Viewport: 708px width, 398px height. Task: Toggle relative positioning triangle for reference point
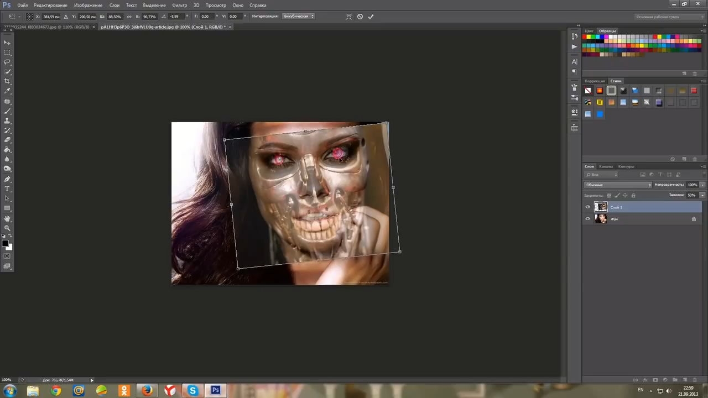click(67, 17)
